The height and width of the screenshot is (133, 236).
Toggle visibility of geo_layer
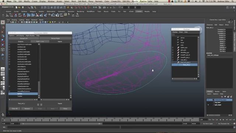pos(208,105)
